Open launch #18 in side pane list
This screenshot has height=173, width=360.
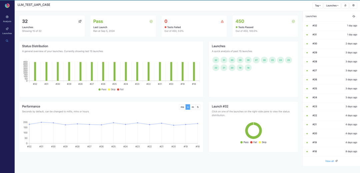[331, 151]
